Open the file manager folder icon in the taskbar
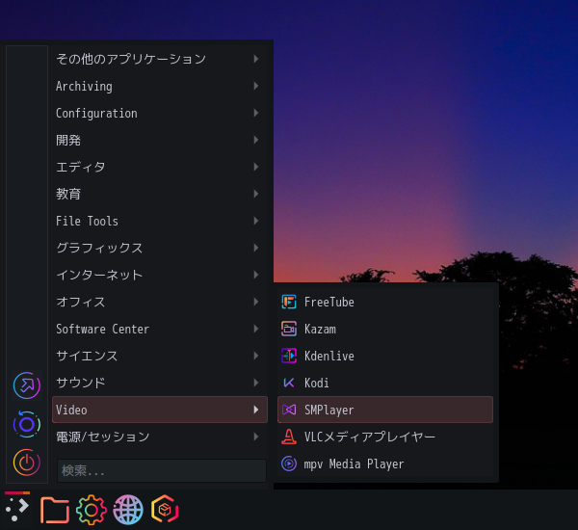Screen dimensions: 578x530 click(55, 510)
